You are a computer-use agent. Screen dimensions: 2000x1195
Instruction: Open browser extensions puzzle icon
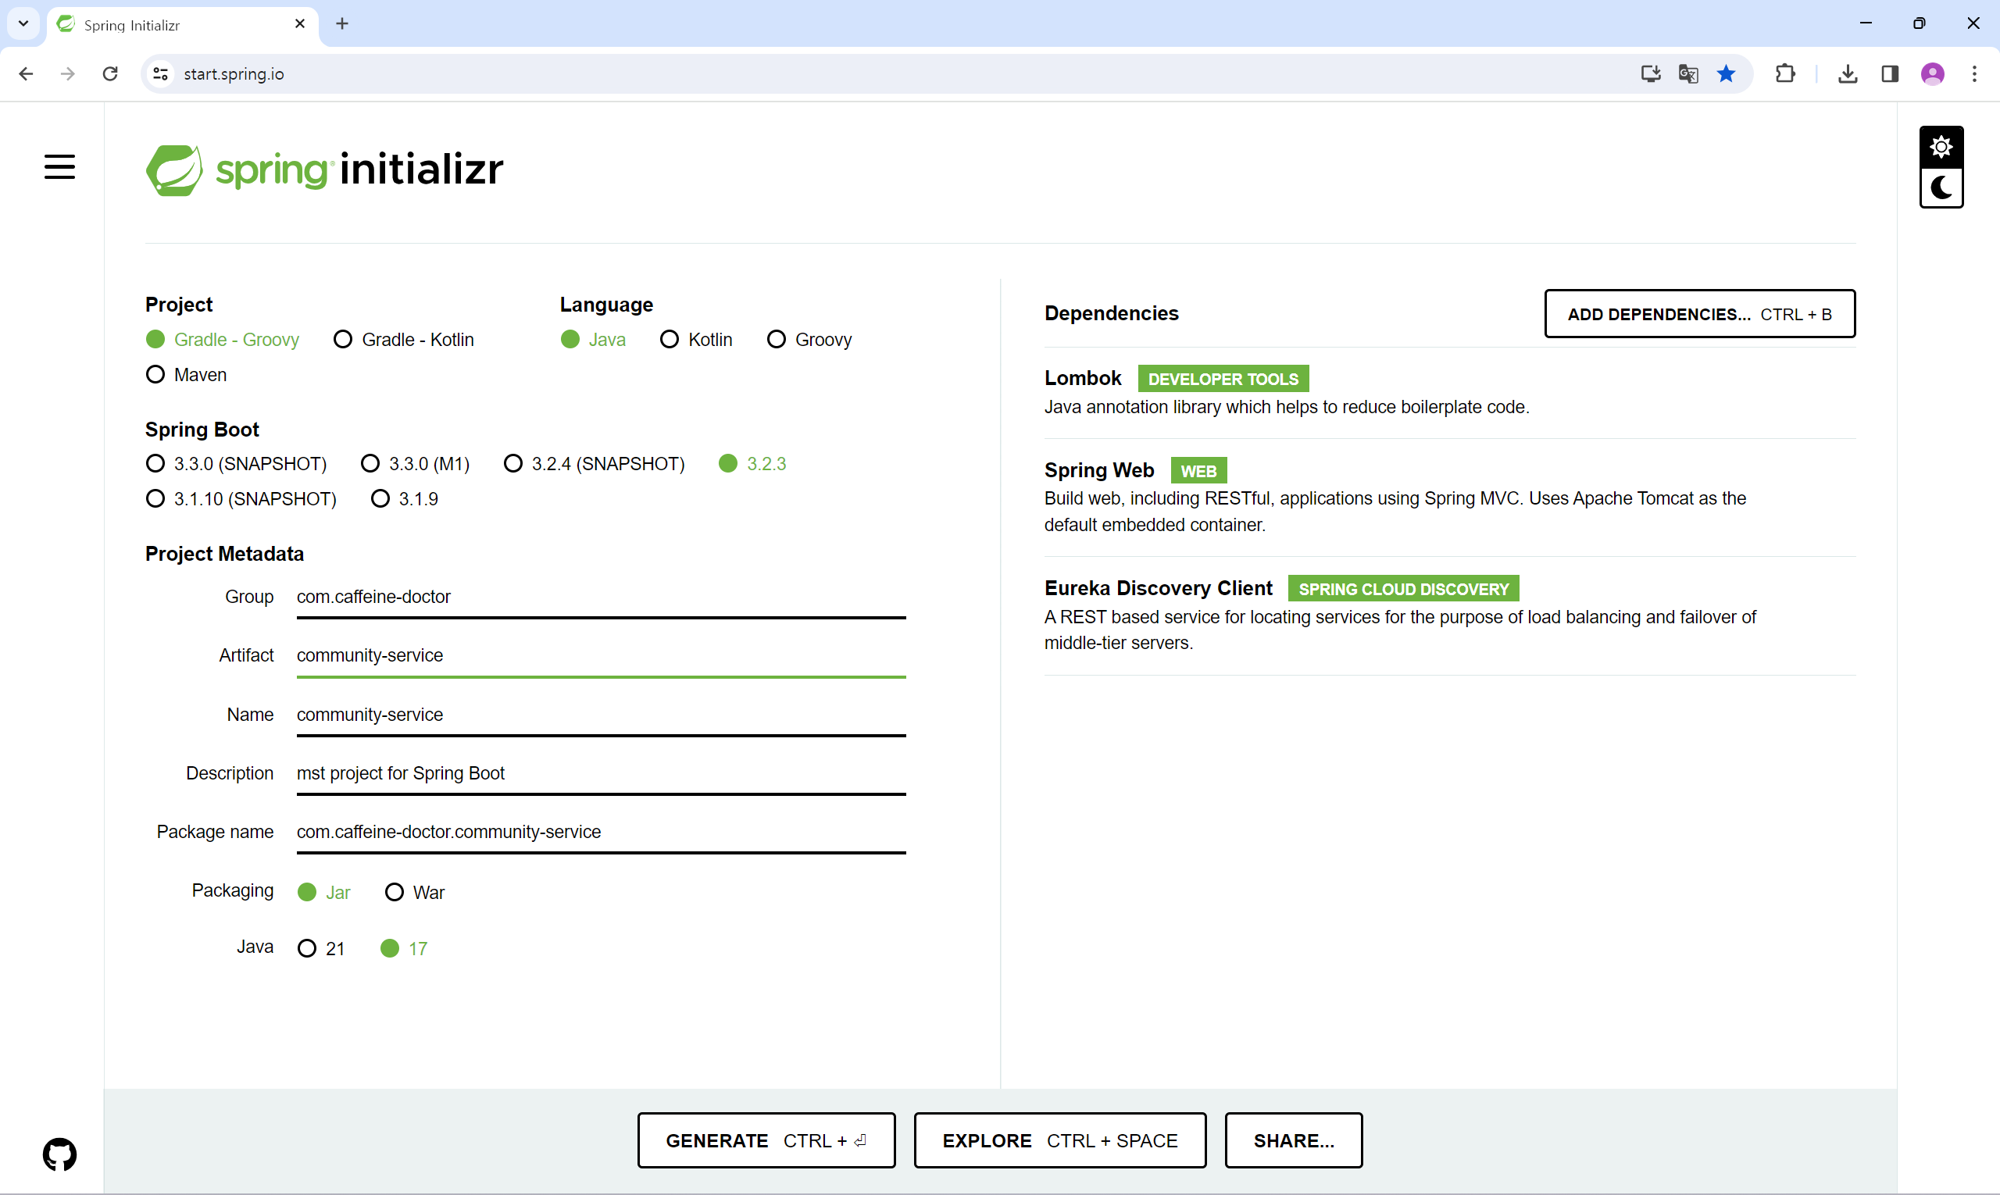click(x=1785, y=74)
